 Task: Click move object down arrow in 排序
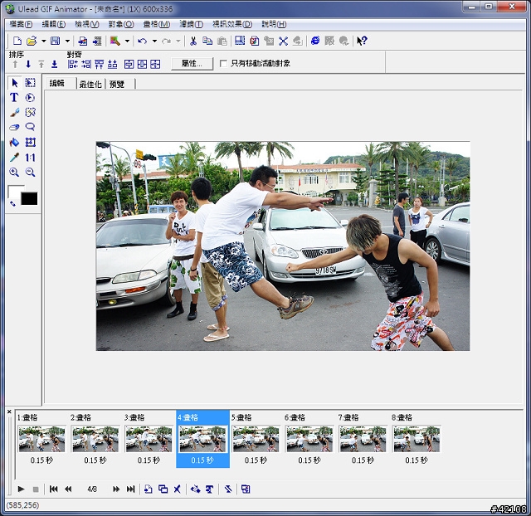[28, 64]
